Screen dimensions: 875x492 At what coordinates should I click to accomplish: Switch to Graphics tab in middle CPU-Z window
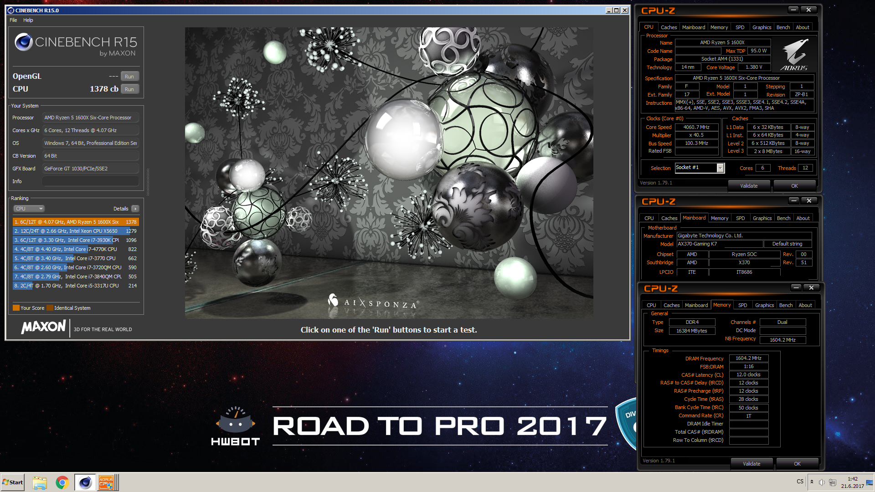[x=762, y=218]
